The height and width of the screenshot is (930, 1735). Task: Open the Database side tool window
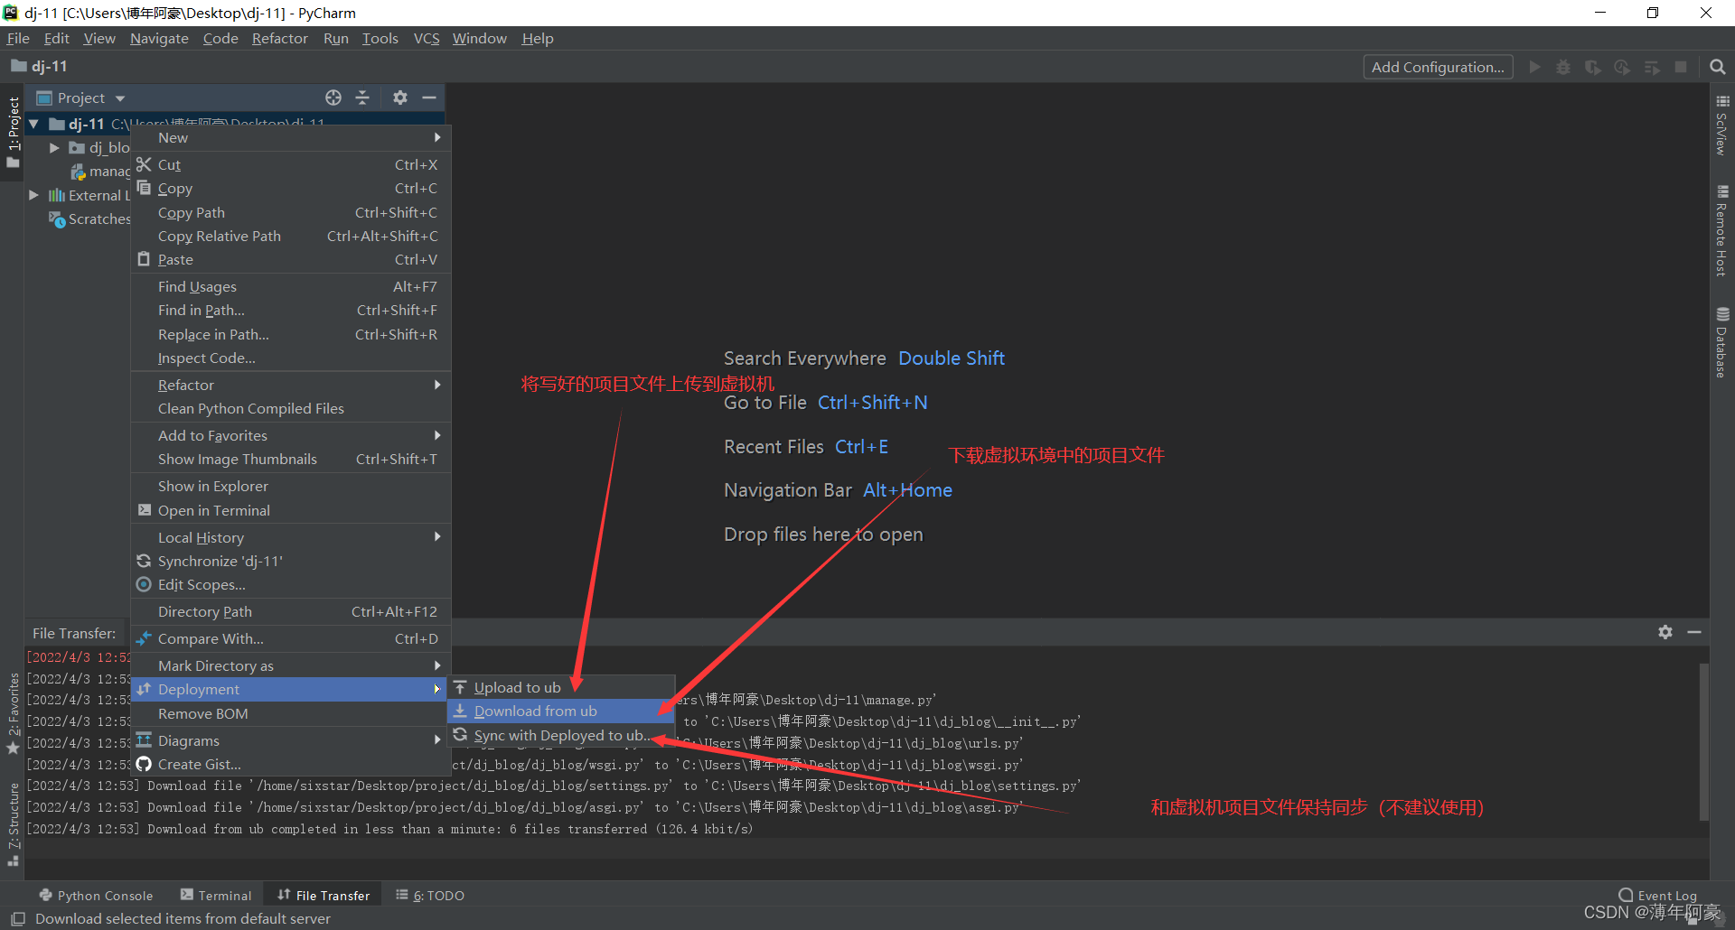pyautogui.click(x=1722, y=343)
